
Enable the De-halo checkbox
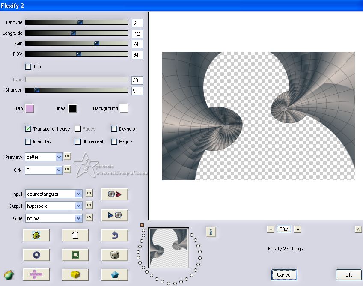point(114,129)
